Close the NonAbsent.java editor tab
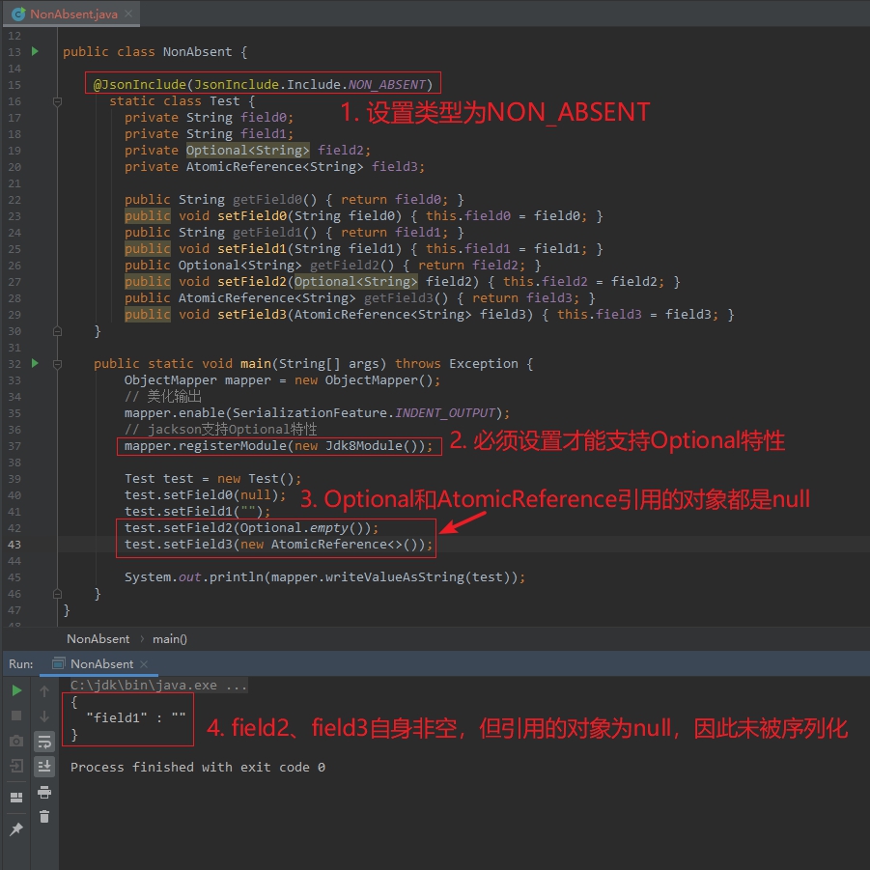 (128, 14)
